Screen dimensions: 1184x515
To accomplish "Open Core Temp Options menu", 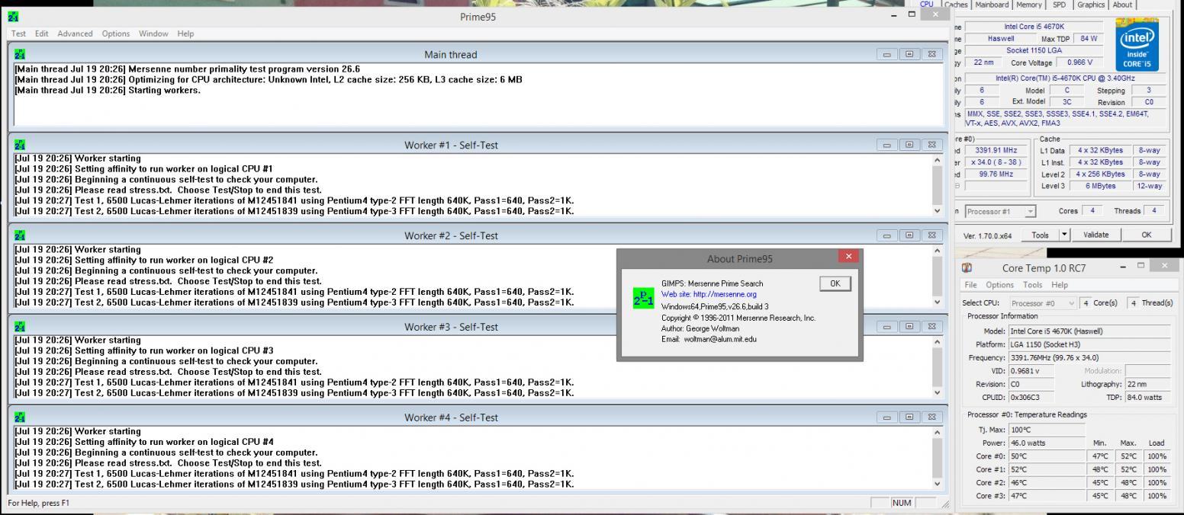I will [1000, 285].
